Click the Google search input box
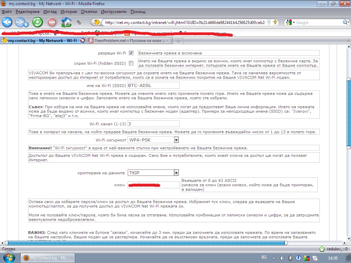 click(x=319, y=22)
